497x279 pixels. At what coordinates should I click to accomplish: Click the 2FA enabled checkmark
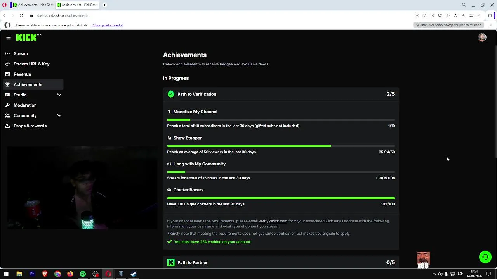(169, 242)
